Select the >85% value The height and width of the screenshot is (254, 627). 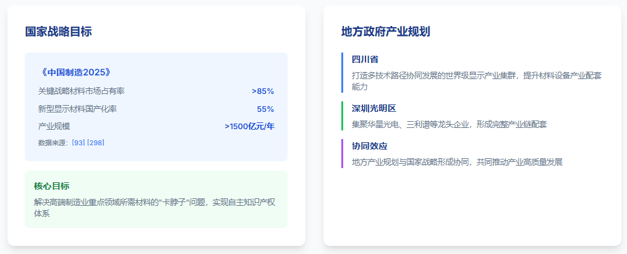tap(263, 91)
